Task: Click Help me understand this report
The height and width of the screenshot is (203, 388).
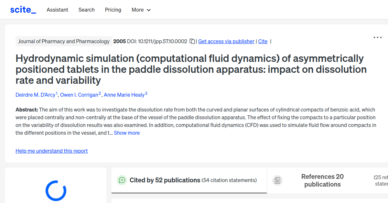Action: tap(51, 151)
